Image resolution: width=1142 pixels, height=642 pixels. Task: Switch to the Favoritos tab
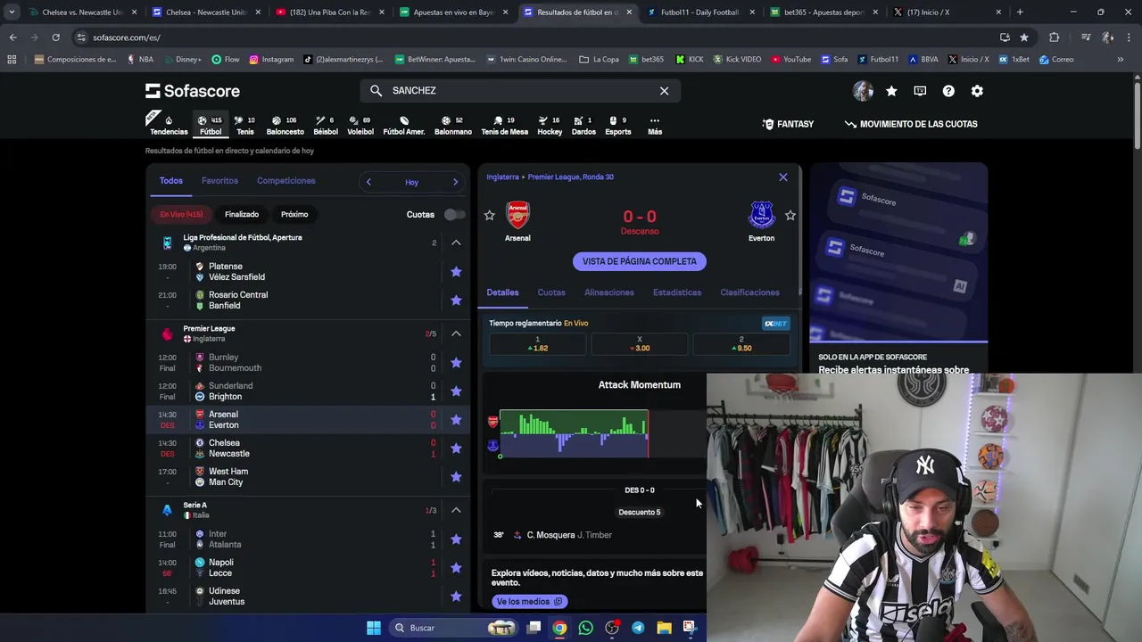[x=219, y=181]
